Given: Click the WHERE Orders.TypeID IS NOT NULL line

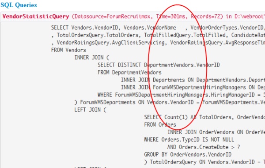Looking at the screenshot, I should [189, 139].
